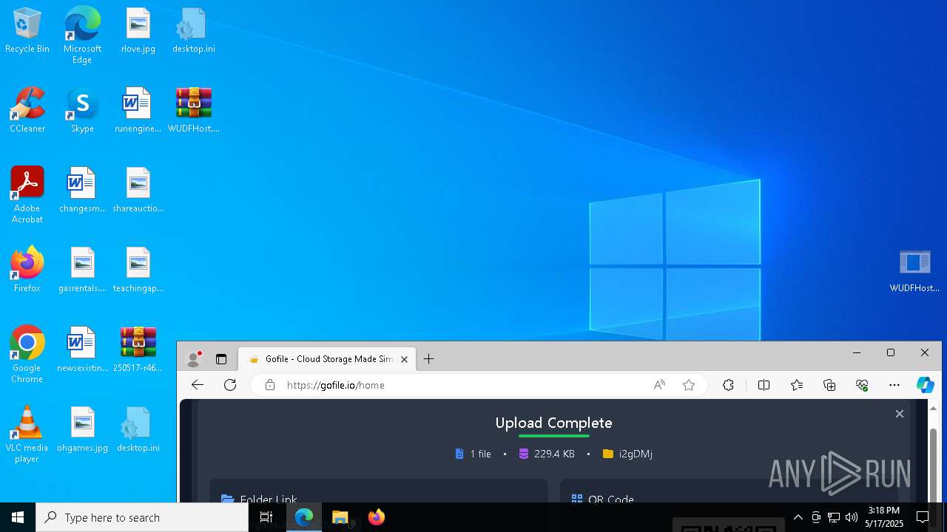Select the newsexistin Word document icon

pos(82,350)
